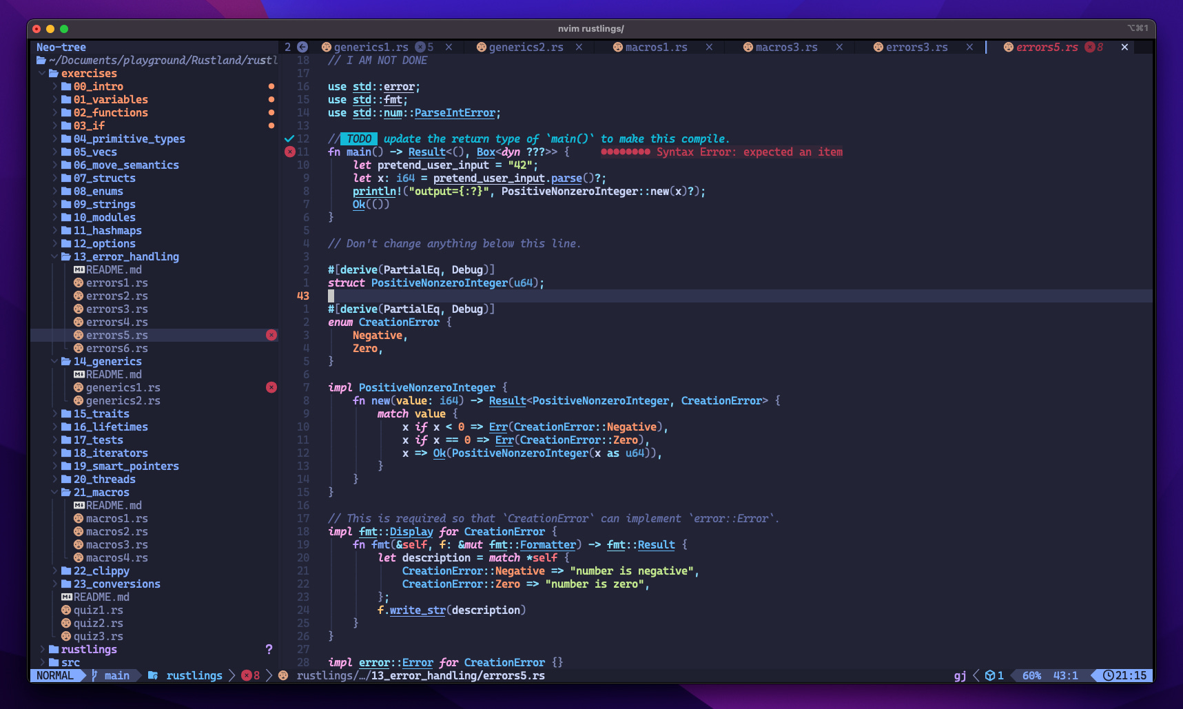
Task: Close the errors3.rs tab
Action: click(969, 47)
